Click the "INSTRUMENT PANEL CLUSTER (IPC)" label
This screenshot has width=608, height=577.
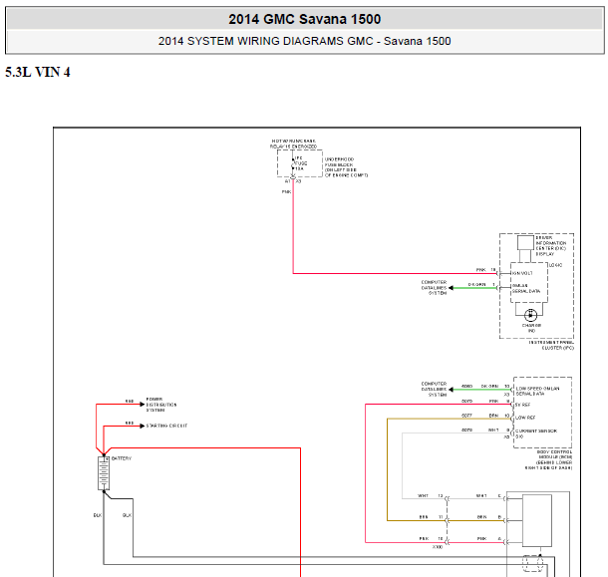[551, 345]
